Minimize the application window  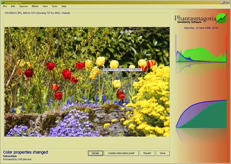219,2
